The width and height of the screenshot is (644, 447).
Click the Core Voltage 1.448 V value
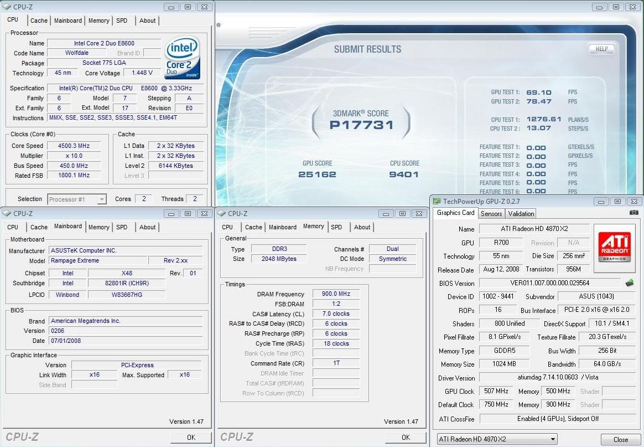pos(142,73)
